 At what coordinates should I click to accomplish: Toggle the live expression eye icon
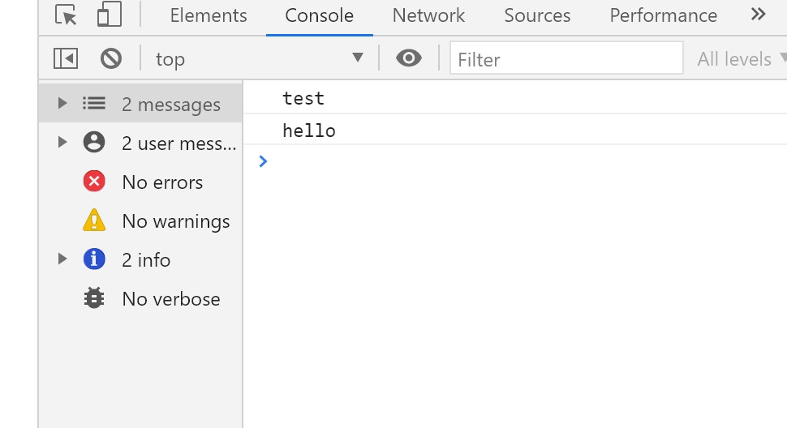coord(408,58)
